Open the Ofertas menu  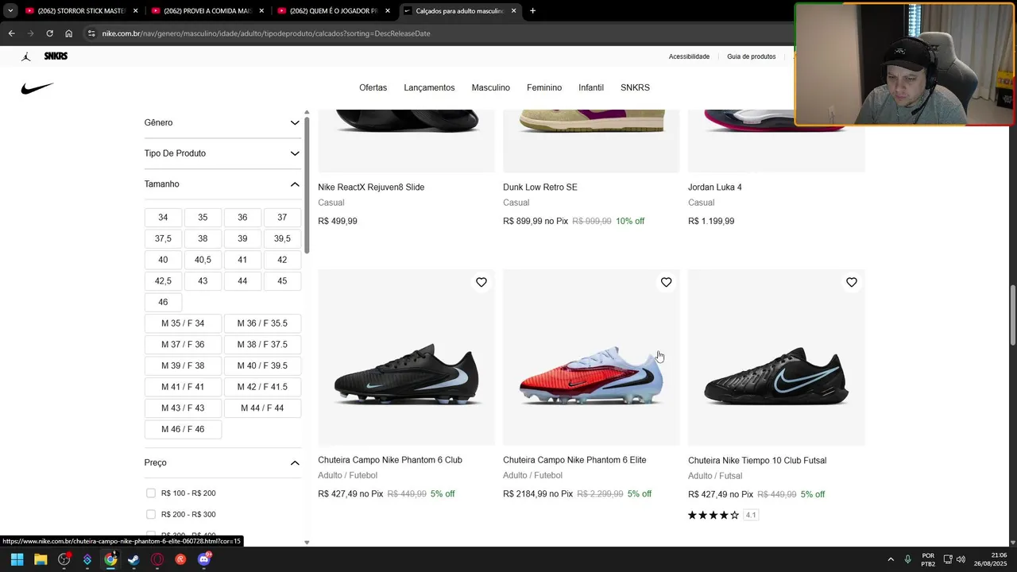click(x=373, y=87)
